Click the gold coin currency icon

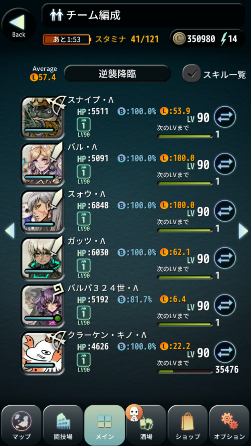[x=179, y=39]
